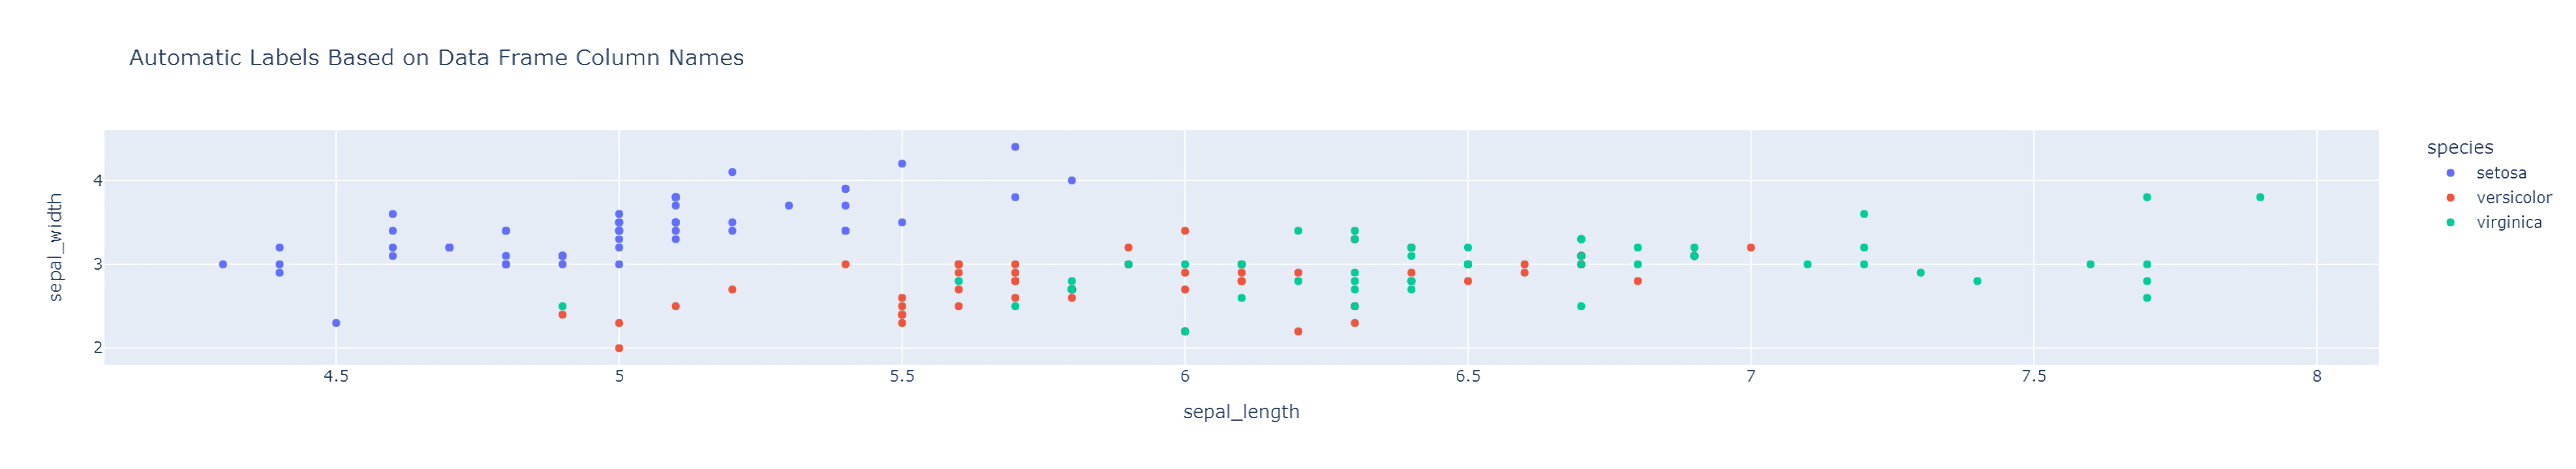Click the virginica point at sepal_length 7.4
Viewport: 2576px width, 469px height.
(x=1977, y=281)
